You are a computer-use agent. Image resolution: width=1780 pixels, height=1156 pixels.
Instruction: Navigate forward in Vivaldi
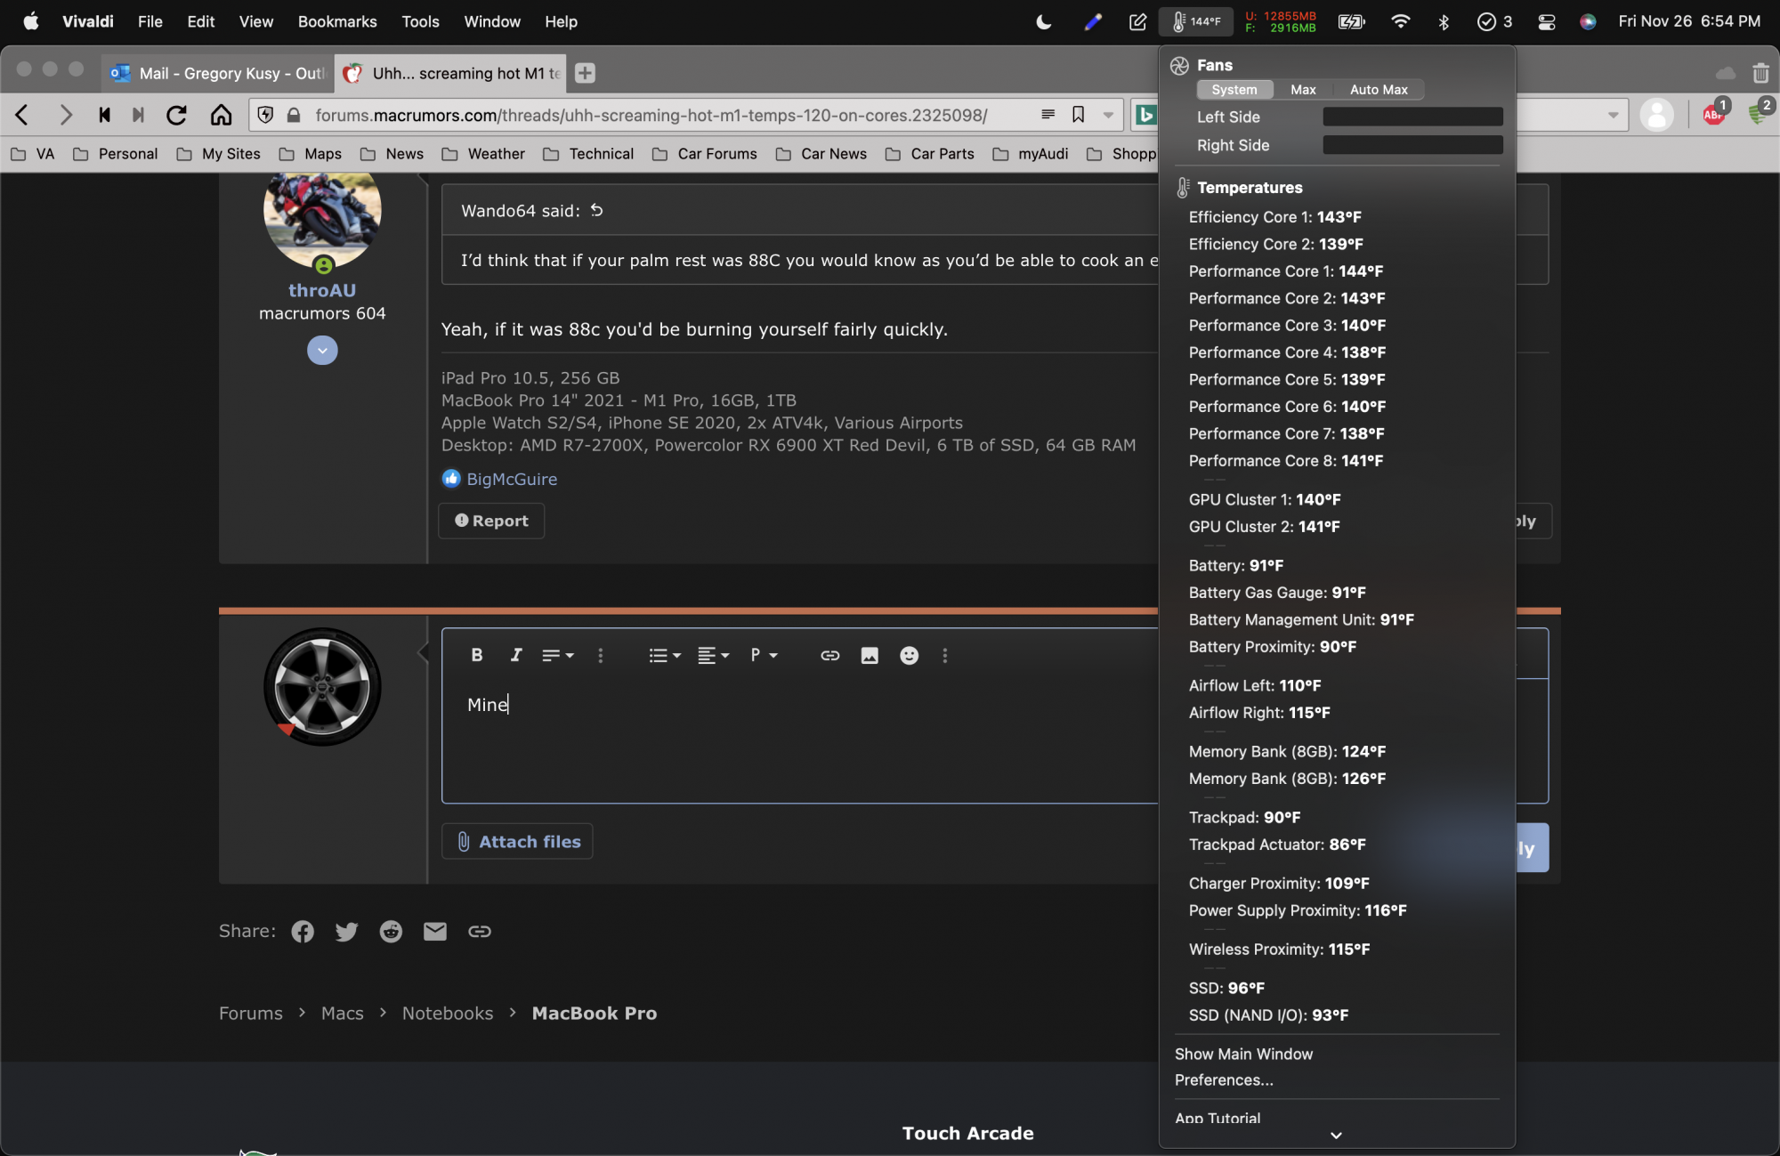(65, 115)
